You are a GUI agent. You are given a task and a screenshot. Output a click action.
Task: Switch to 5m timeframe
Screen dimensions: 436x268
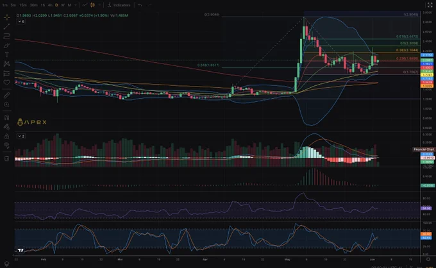[13, 5]
